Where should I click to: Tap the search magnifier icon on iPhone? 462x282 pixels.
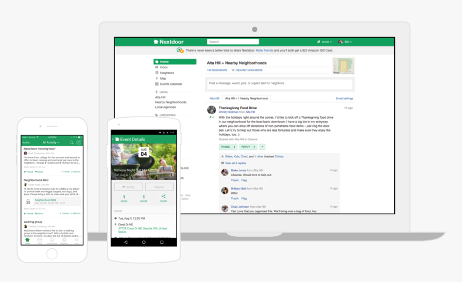71,142
